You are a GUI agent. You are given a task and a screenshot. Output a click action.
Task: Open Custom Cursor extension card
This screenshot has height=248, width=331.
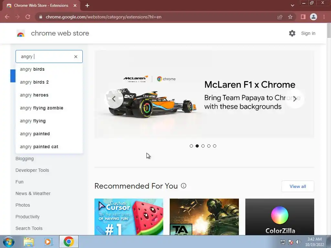click(x=129, y=217)
